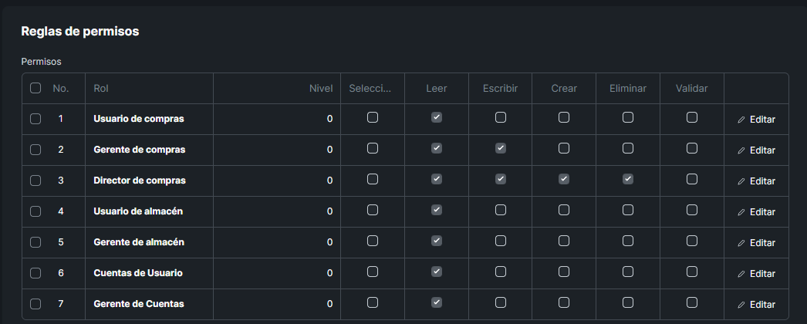Click the pencil icon for Cuentas de Usuario
807x324 pixels.
coord(741,274)
